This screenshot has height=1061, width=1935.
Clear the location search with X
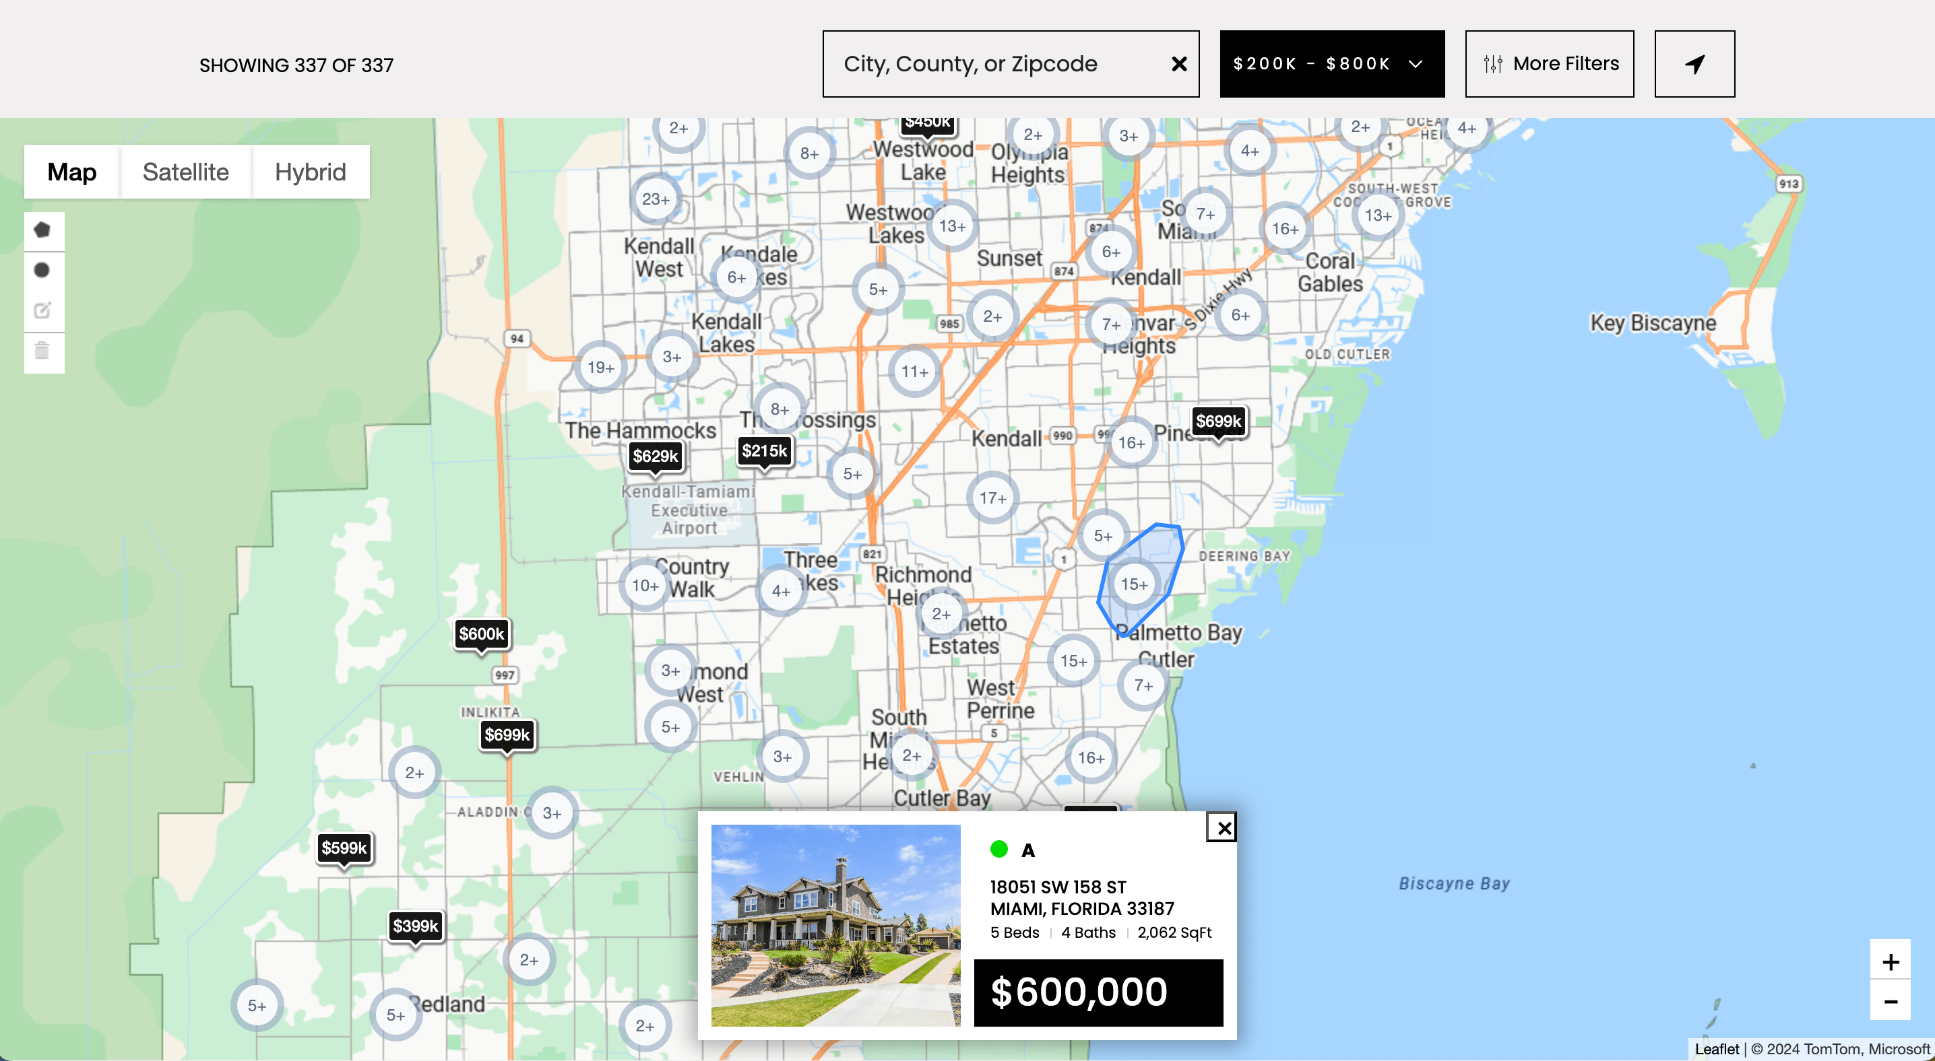(x=1178, y=65)
